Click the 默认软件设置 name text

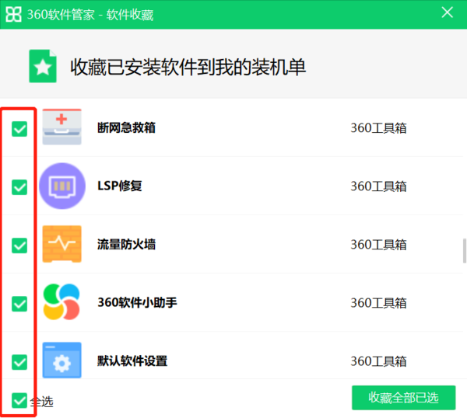[x=132, y=361]
